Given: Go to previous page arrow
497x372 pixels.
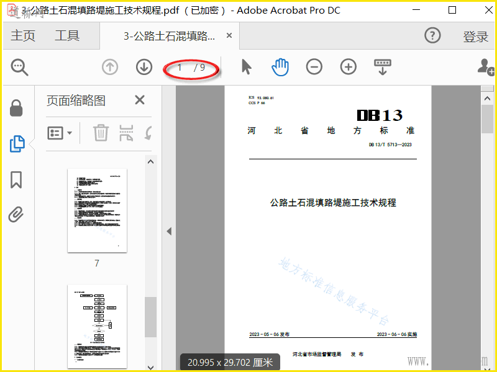Looking at the screenshot, I should (110, 67).
